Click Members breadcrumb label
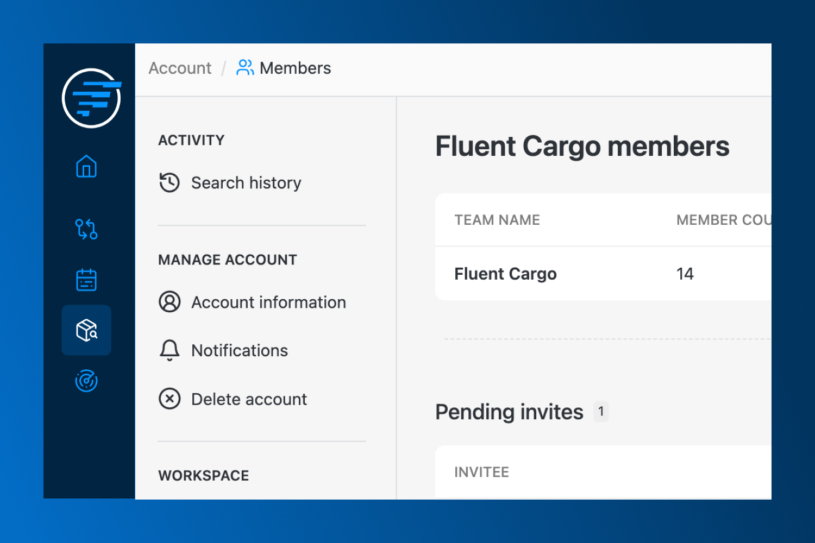Image resolution: width=815 pixels, height=543 pixels. (x=295, y=68)
